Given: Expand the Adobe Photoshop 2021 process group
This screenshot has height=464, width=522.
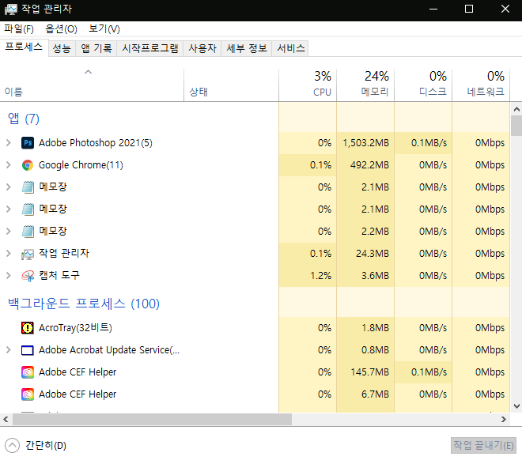Looking at the screenshot, I should tap(9, 143).
